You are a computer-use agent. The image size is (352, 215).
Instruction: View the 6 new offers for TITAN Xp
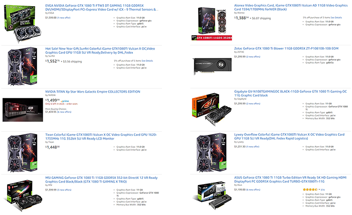coord(64,112)
